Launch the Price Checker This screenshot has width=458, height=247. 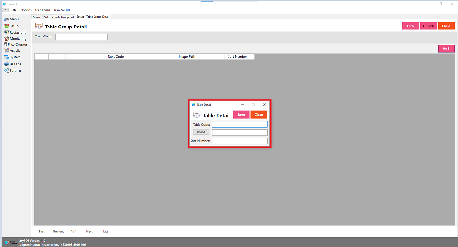pos(15,45)
